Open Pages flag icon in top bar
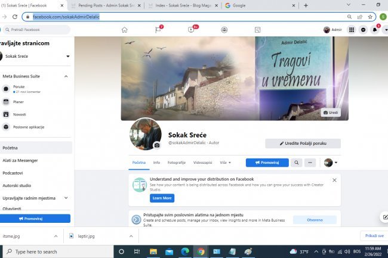The height and width of the screenshot is (258, 388). coord(158,30)
